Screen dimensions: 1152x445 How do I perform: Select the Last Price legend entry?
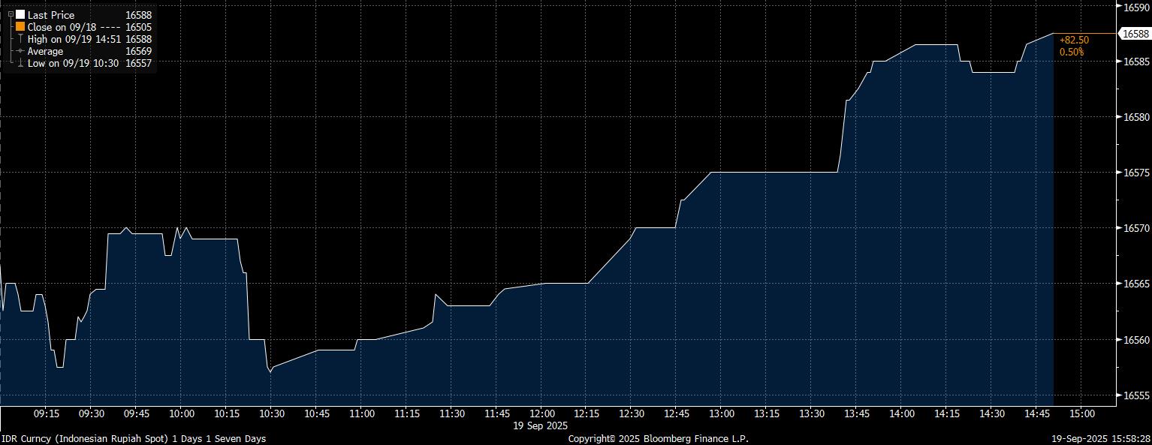(x=51, y=14)
